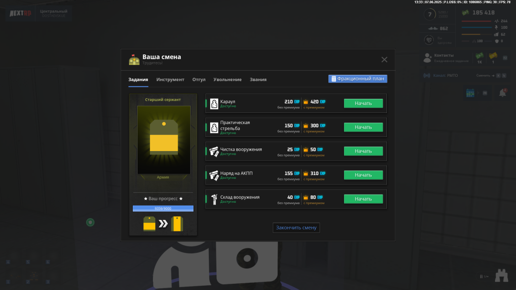Open the Фракционный план button
Image resolution: width=516 pixels, height=290 pixels.
click(357, 79)
